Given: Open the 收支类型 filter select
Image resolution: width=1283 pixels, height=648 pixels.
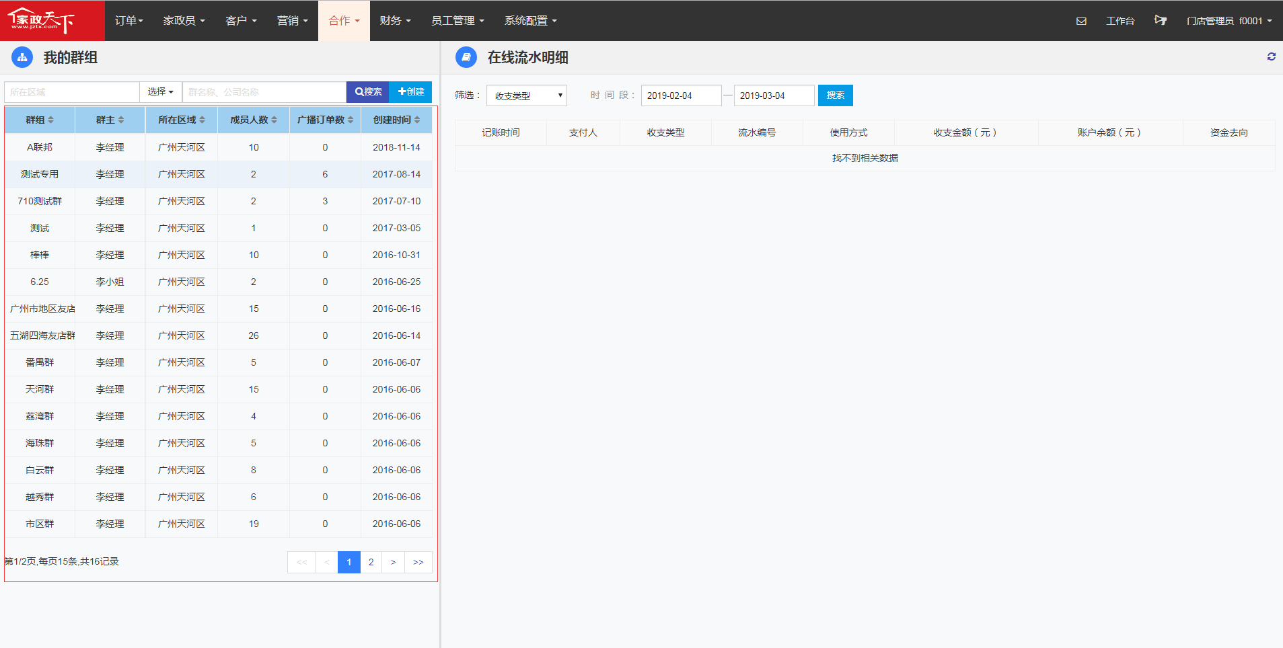Looking at the screenshot, I should click(527, 95).
